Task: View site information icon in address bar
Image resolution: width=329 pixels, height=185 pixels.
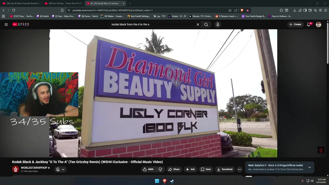Action: [69, 10]
